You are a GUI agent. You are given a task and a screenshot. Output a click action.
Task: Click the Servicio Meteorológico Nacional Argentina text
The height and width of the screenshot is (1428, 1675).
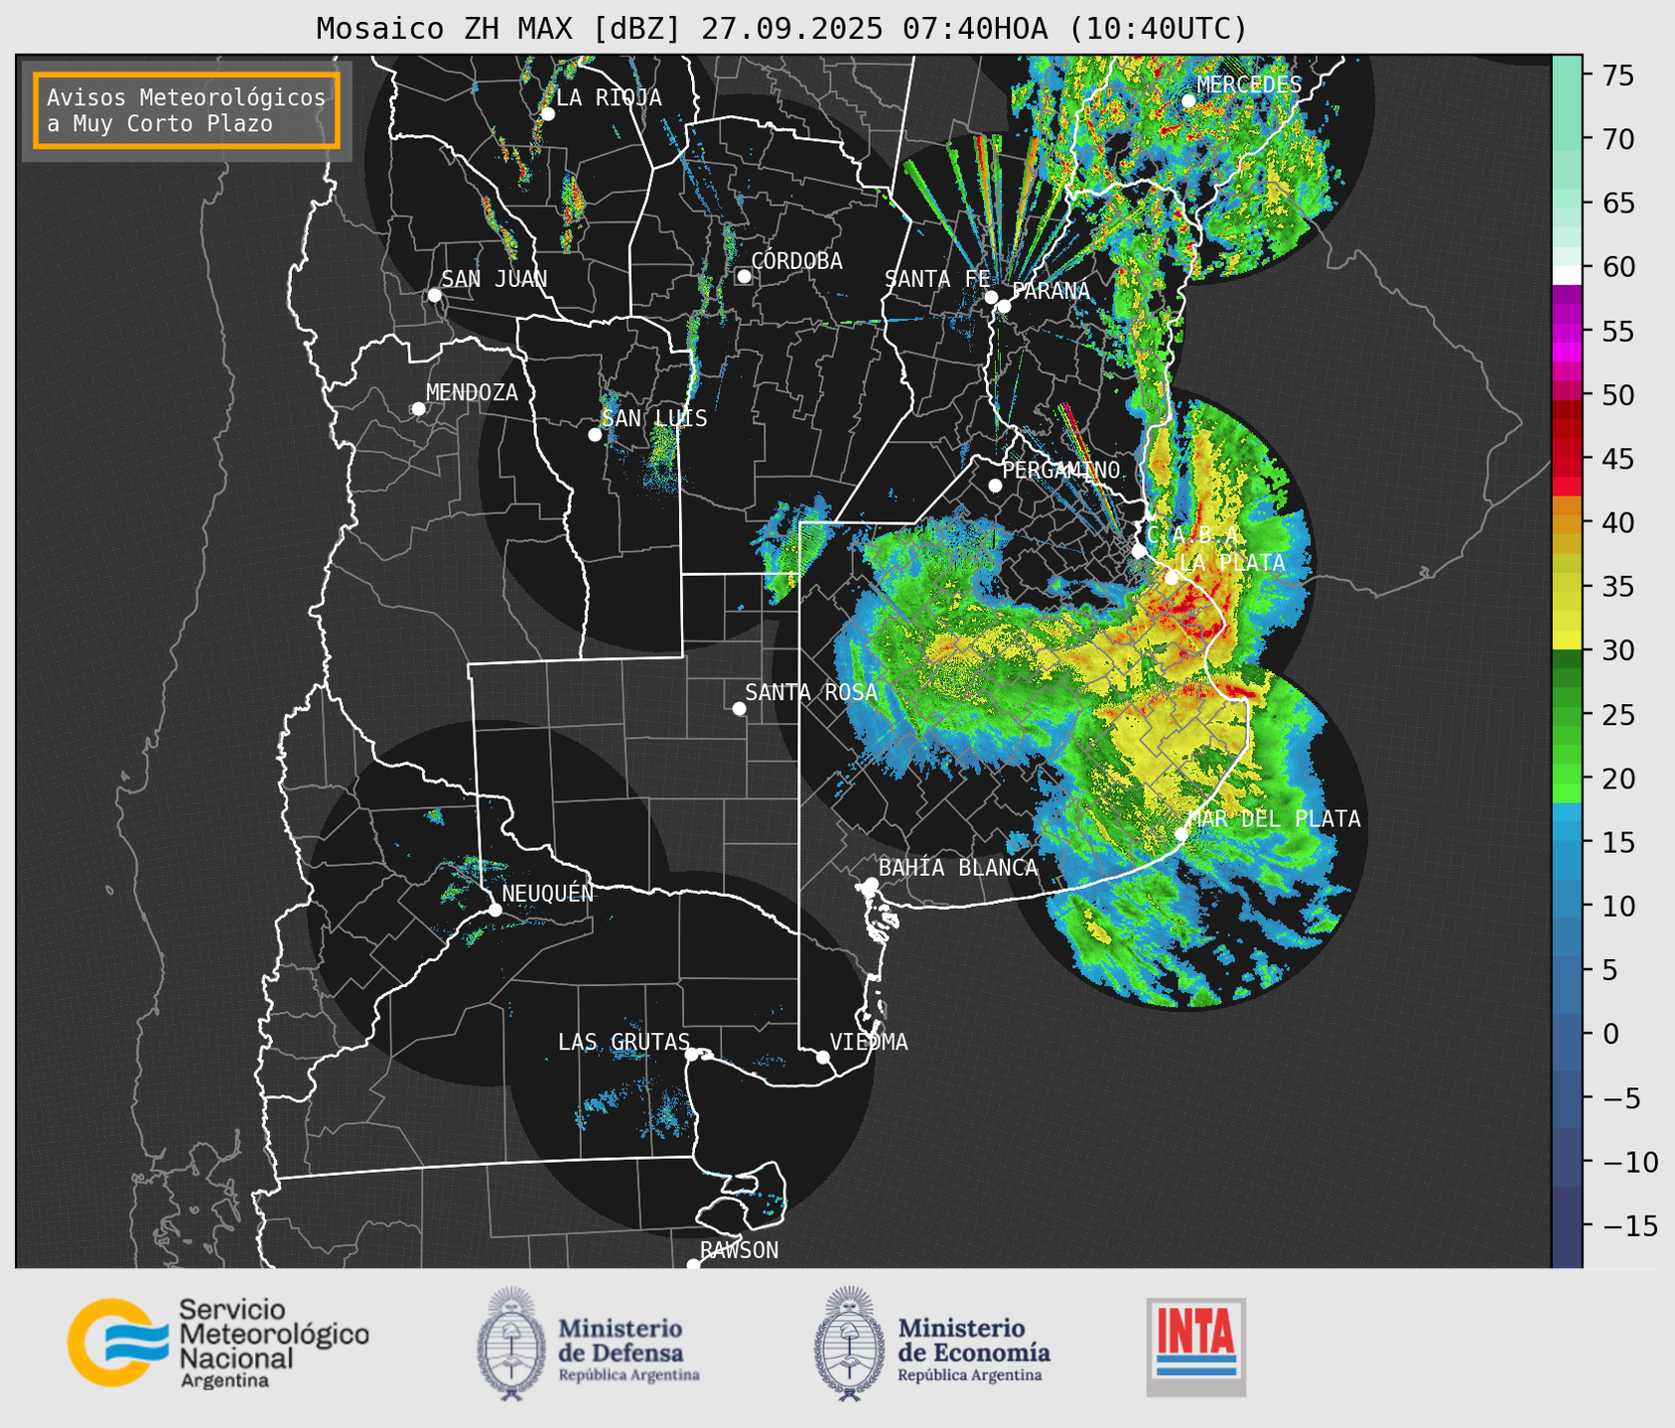pos(273,1344)
